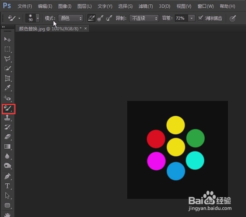Select the Rectangular Marquee tool
Image resolution: width=246 pixels, height=217 pixels.
point(7,49)
